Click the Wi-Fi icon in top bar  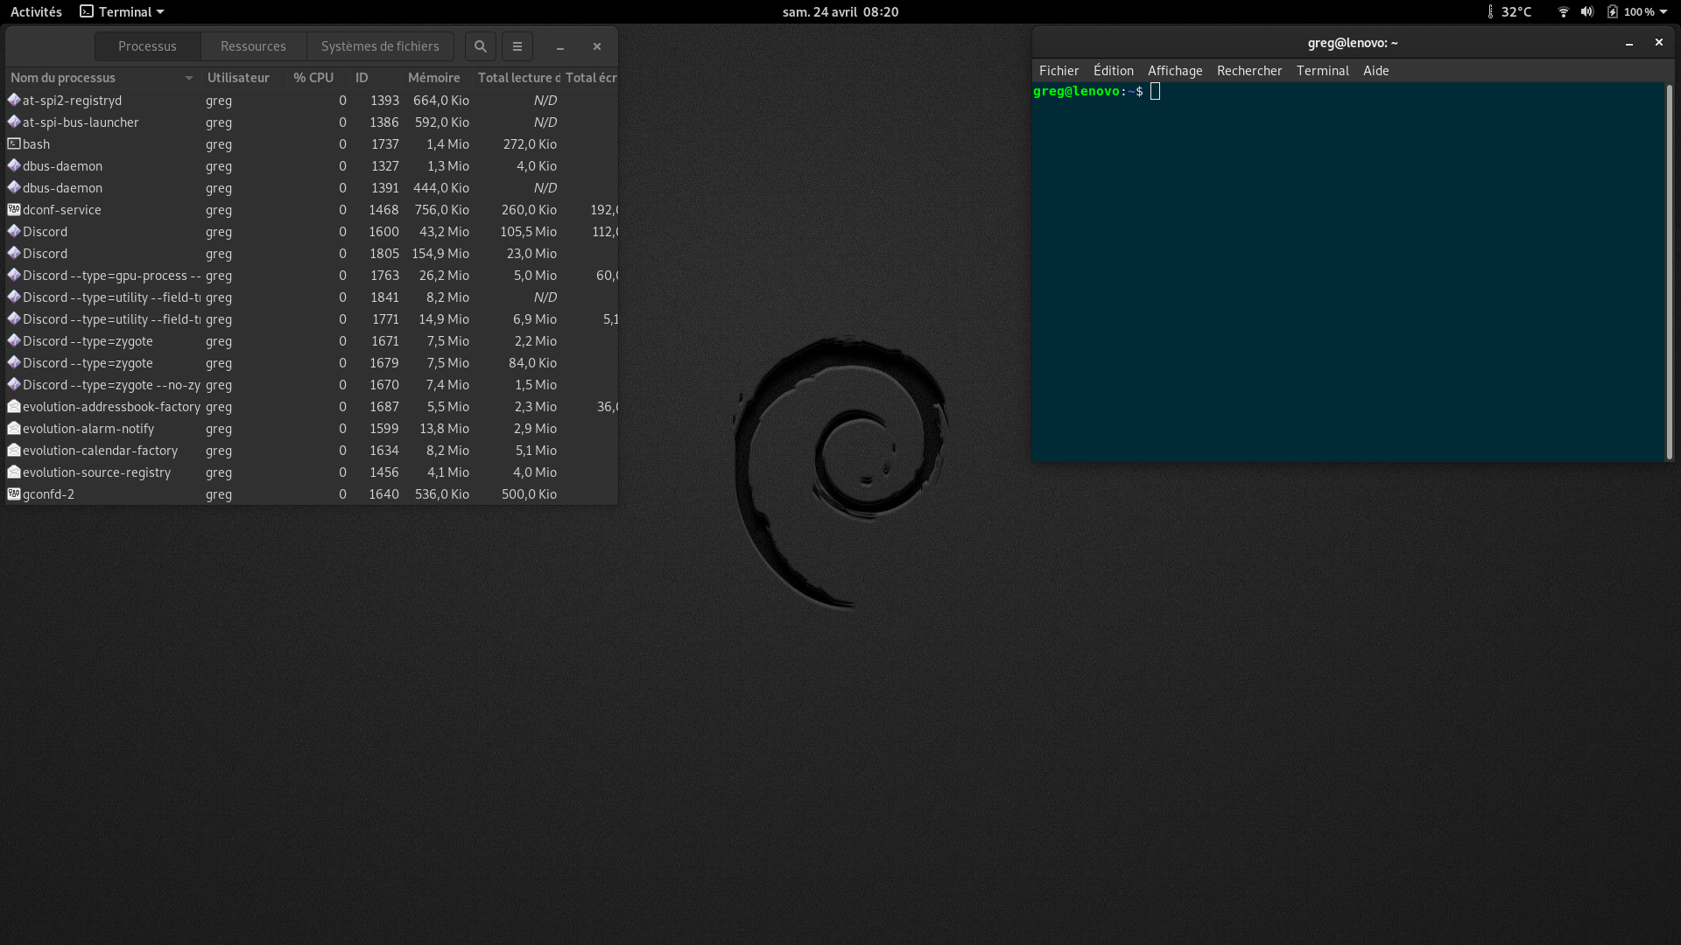coord(1563,11)
